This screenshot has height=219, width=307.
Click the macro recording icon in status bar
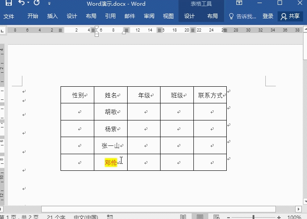tap(110, 217)
